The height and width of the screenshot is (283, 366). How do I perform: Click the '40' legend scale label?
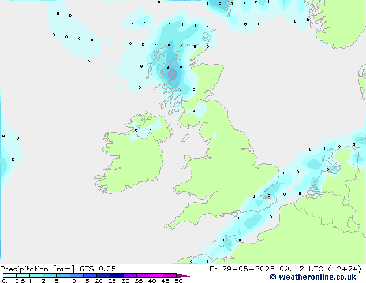(152, 281)
